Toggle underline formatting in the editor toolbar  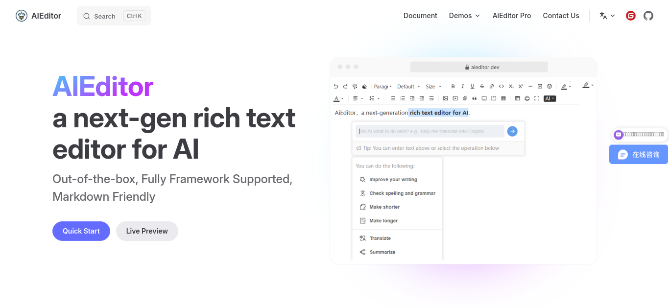(472, 87)
